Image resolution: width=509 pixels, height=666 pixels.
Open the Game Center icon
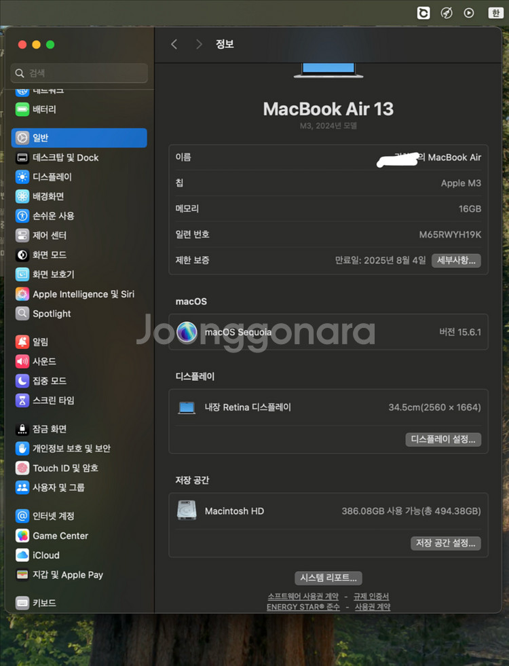(x=22, y=536)
